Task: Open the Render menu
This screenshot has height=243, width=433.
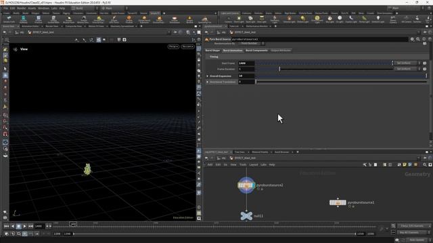Action: [21, 8]
